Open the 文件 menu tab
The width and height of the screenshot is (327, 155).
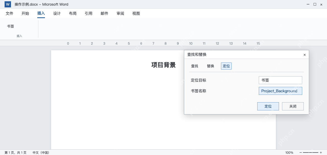coord(9,14)
